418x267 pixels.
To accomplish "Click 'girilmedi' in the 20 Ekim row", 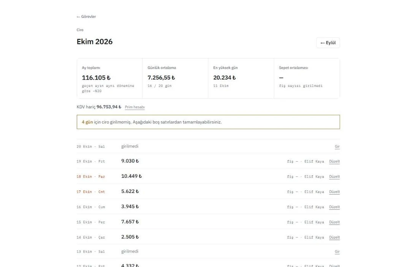I will pos(130,146).
